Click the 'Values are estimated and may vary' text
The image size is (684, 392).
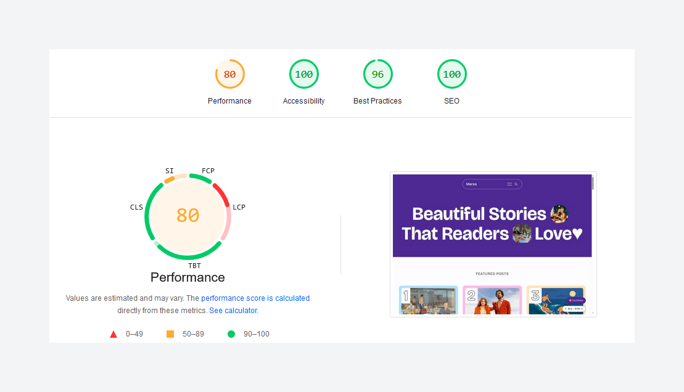pyautogui.click(x=125, y=298)
